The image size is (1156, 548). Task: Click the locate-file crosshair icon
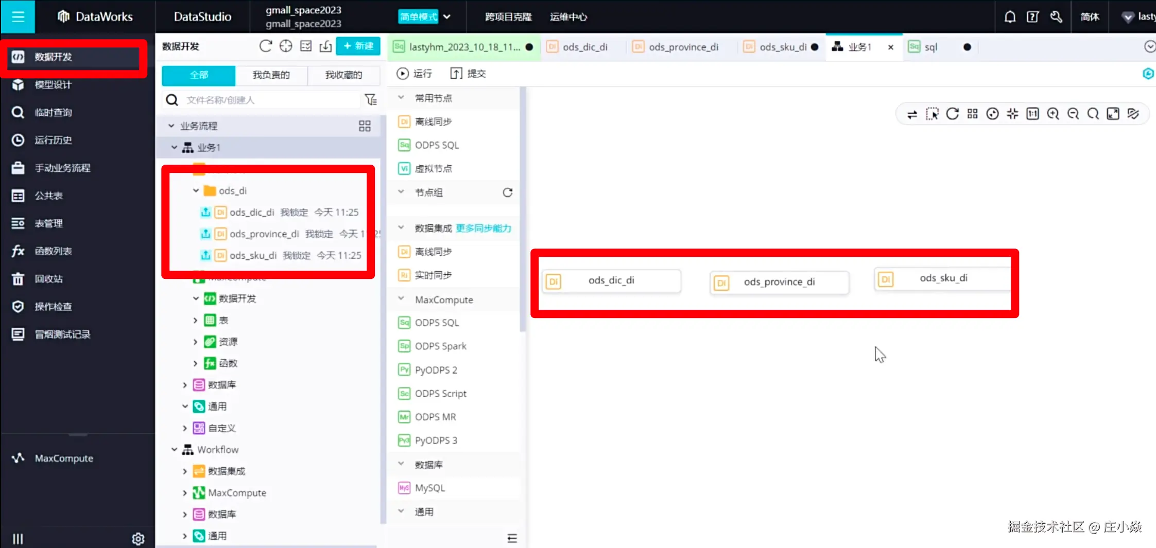[x=286, y=46]
